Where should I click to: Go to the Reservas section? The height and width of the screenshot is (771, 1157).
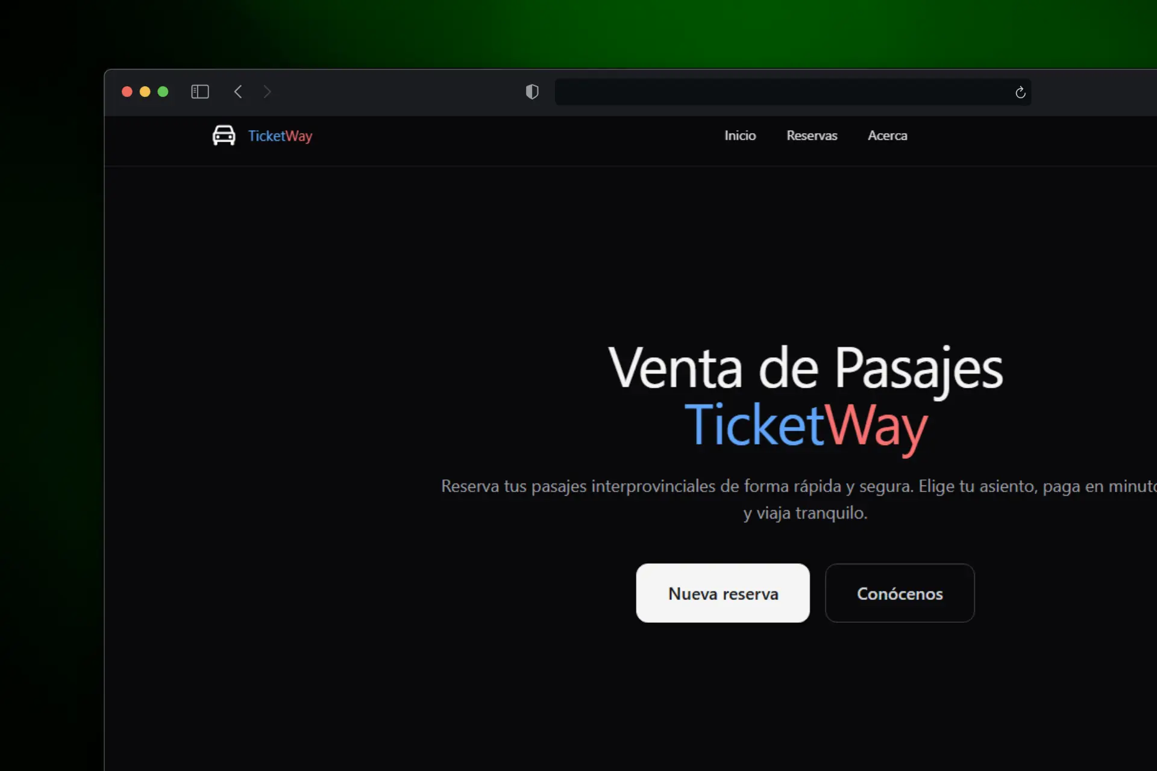[811, 136]
